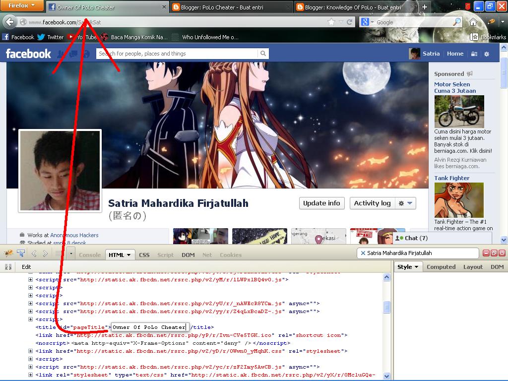Open Firebug in a new window

tap(494, 253)
